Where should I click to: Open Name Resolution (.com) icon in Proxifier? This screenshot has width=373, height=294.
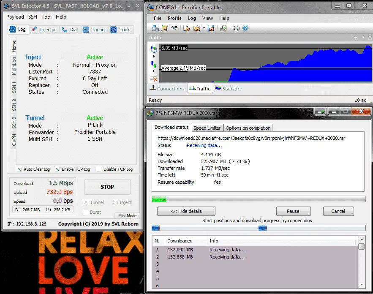(x=174, y=28)
